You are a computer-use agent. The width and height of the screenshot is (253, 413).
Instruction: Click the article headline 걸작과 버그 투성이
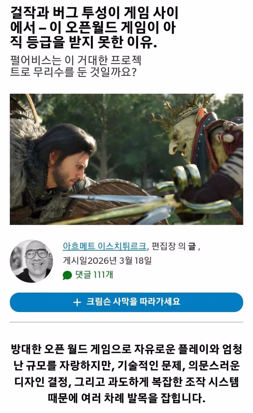click(94, 28)
